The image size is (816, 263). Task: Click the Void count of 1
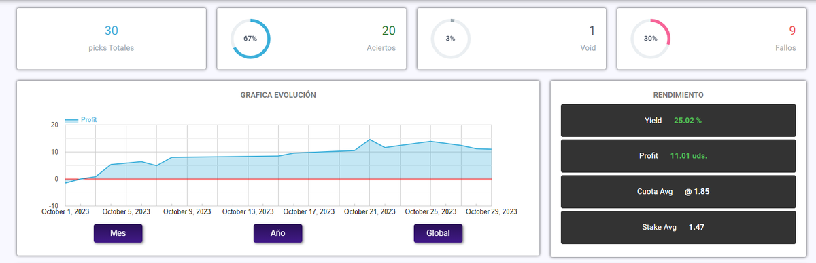click(x=592, y=31)
